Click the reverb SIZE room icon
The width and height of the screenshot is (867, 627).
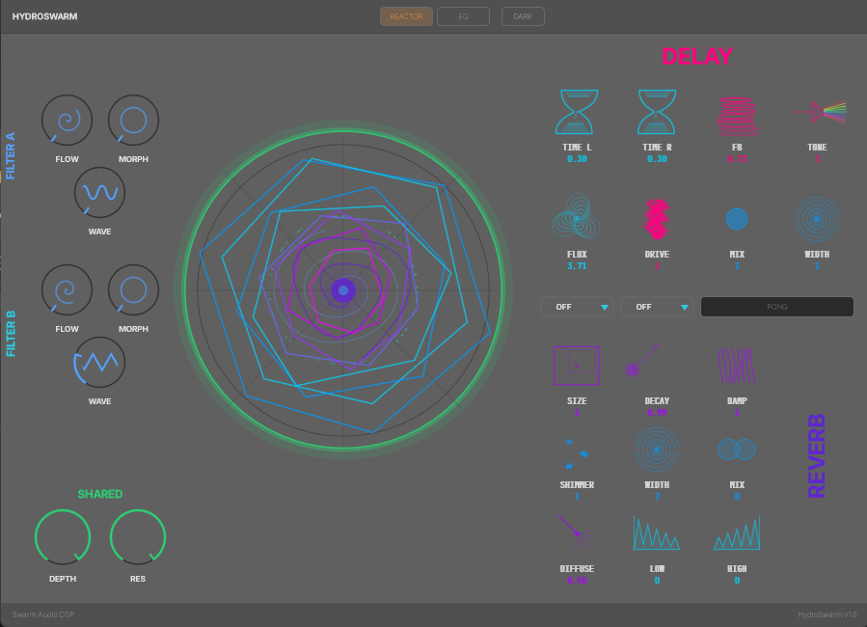click(x=577, y=366)
